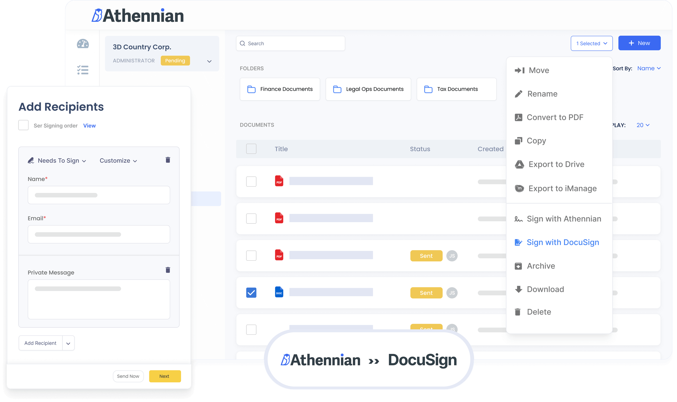Open the task list icon in the sidebar
The image size is (677, 402).
point(83,70)
